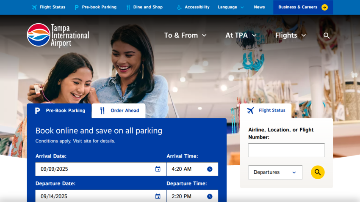Open calendar picker for Arrival Date
Viewport: 360px width, 202px height.
pos(158,169)
